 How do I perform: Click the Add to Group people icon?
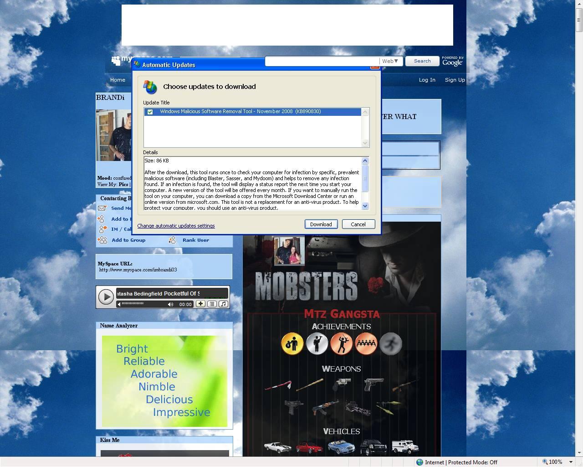point(103,240)
